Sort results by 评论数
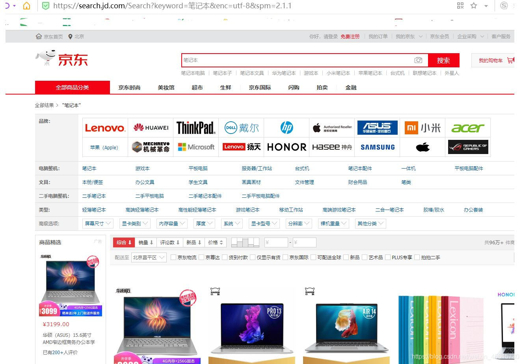Image resolution: width=523 pixels, height=364 pixels. (x=170, y=243)
